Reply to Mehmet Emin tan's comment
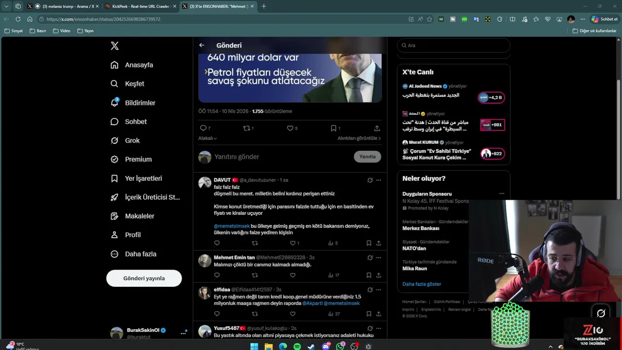 (x=217, y=275)
